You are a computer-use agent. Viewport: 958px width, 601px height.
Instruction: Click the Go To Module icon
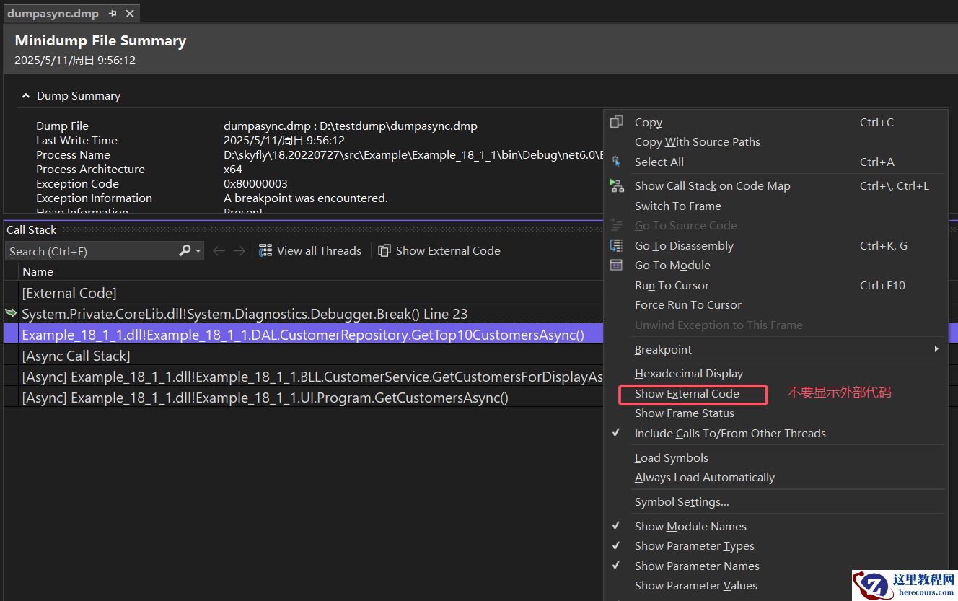(616, 266)
